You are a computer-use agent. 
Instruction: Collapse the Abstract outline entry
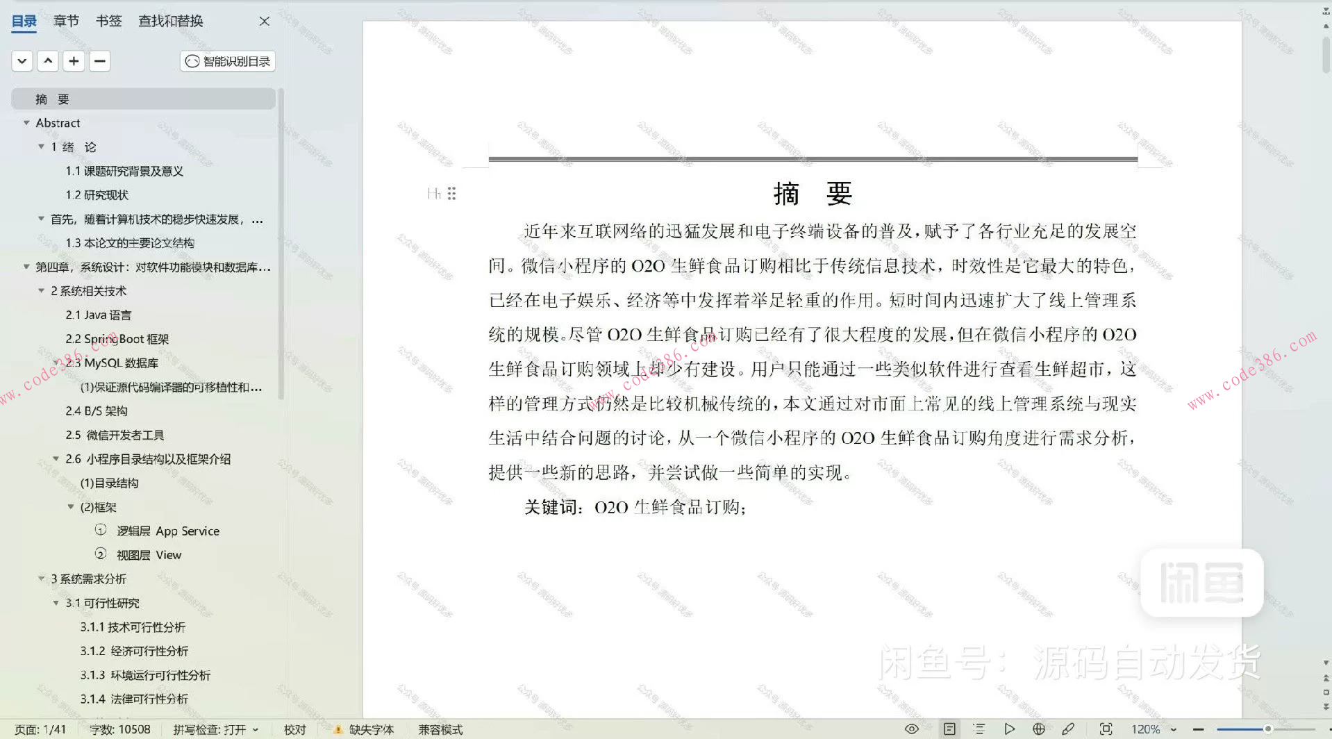point(27,122)
